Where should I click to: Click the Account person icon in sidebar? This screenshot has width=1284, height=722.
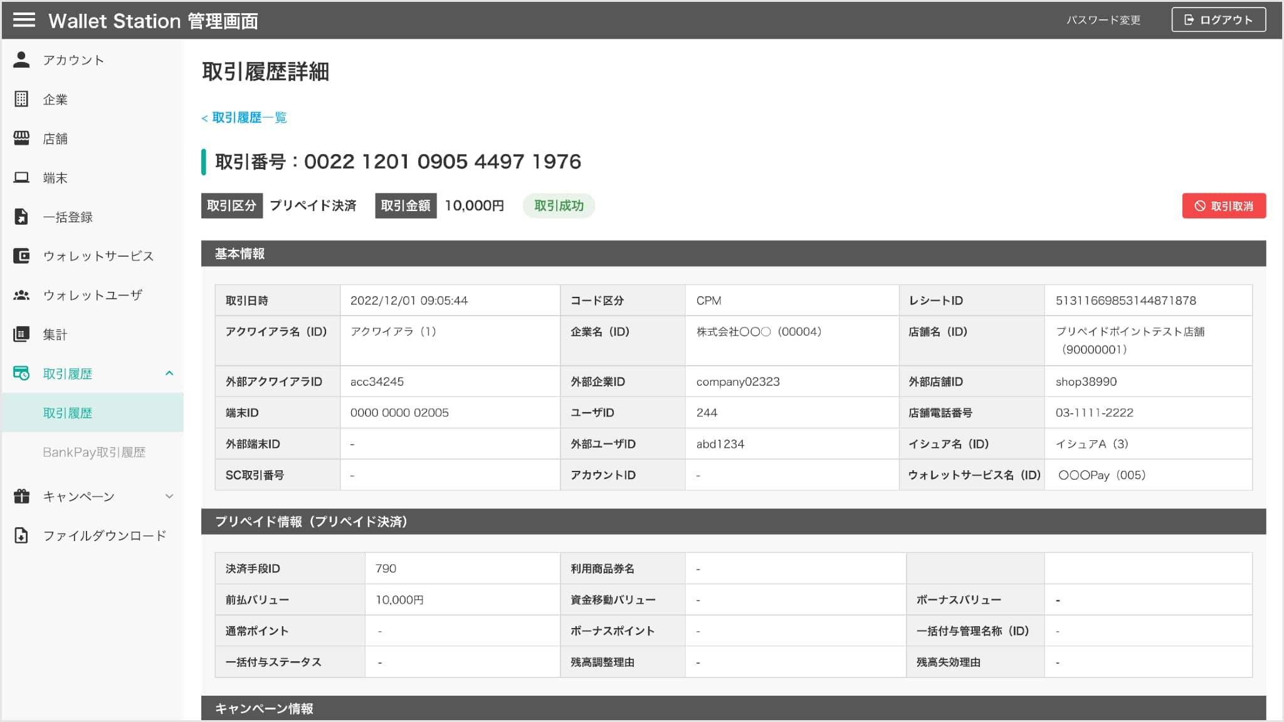[21, 59]
